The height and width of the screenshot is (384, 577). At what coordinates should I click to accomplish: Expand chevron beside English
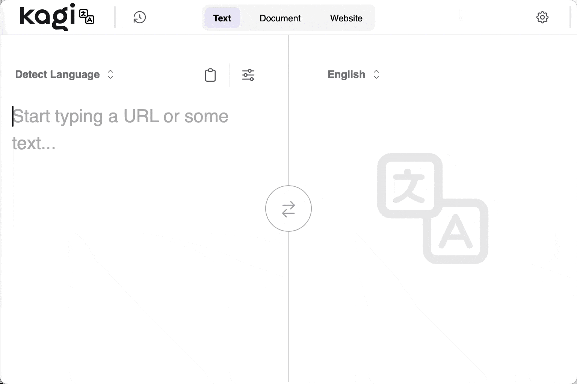tap(376, 75)
